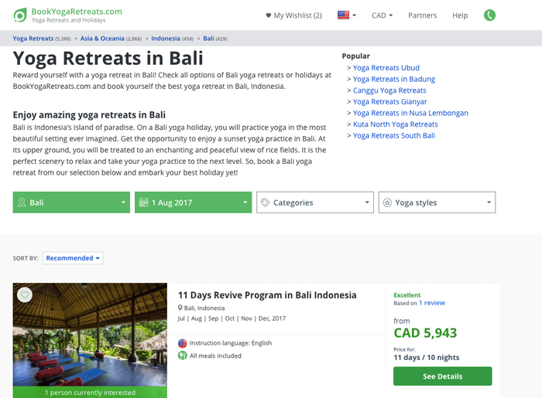
Task: Open the 1 review link
Action: coord(432,303)
